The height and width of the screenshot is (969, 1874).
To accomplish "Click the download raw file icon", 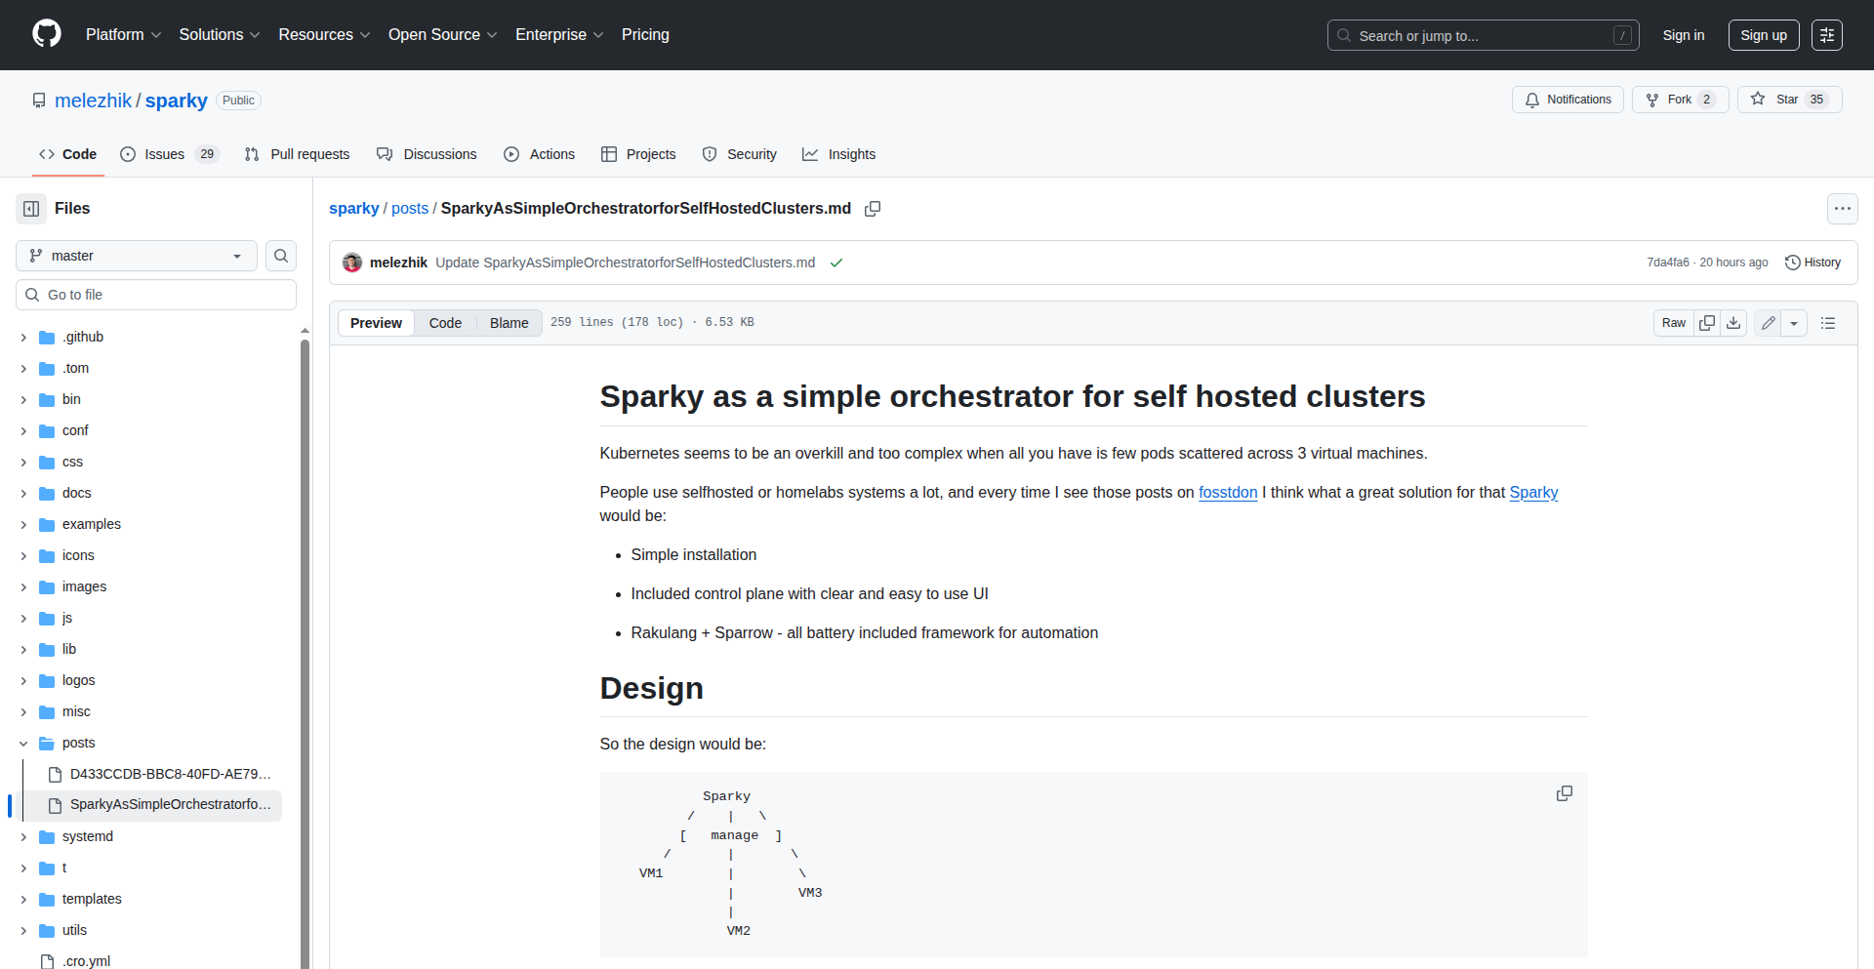I will pos(1733,323).
